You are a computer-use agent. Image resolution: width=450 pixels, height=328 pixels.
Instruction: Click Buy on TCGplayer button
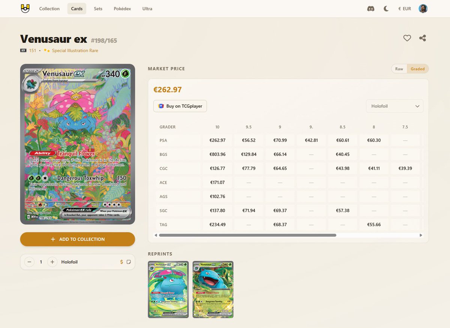[180, 106]
